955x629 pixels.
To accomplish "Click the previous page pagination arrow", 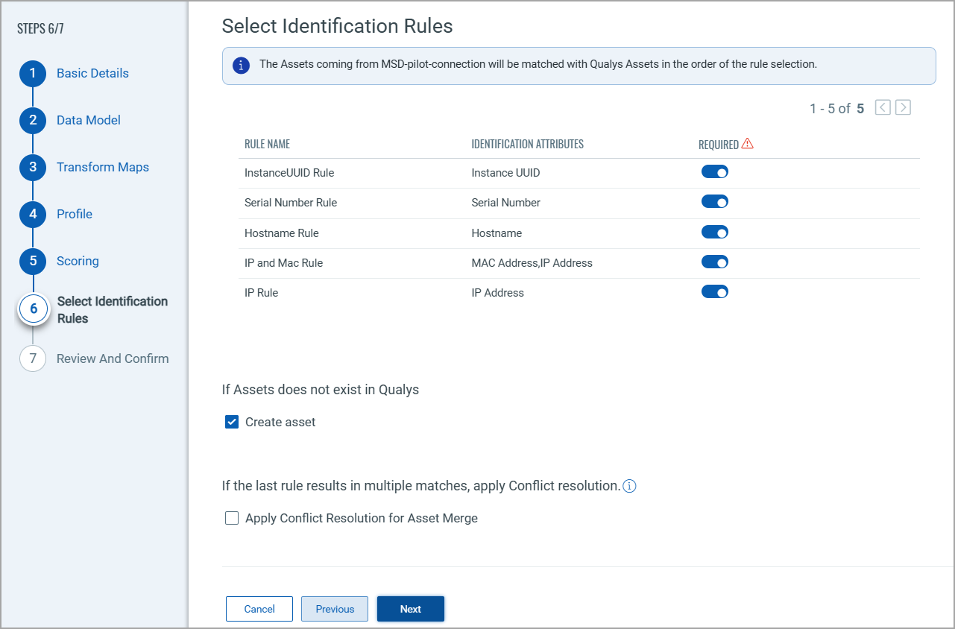I will point(883,107).
